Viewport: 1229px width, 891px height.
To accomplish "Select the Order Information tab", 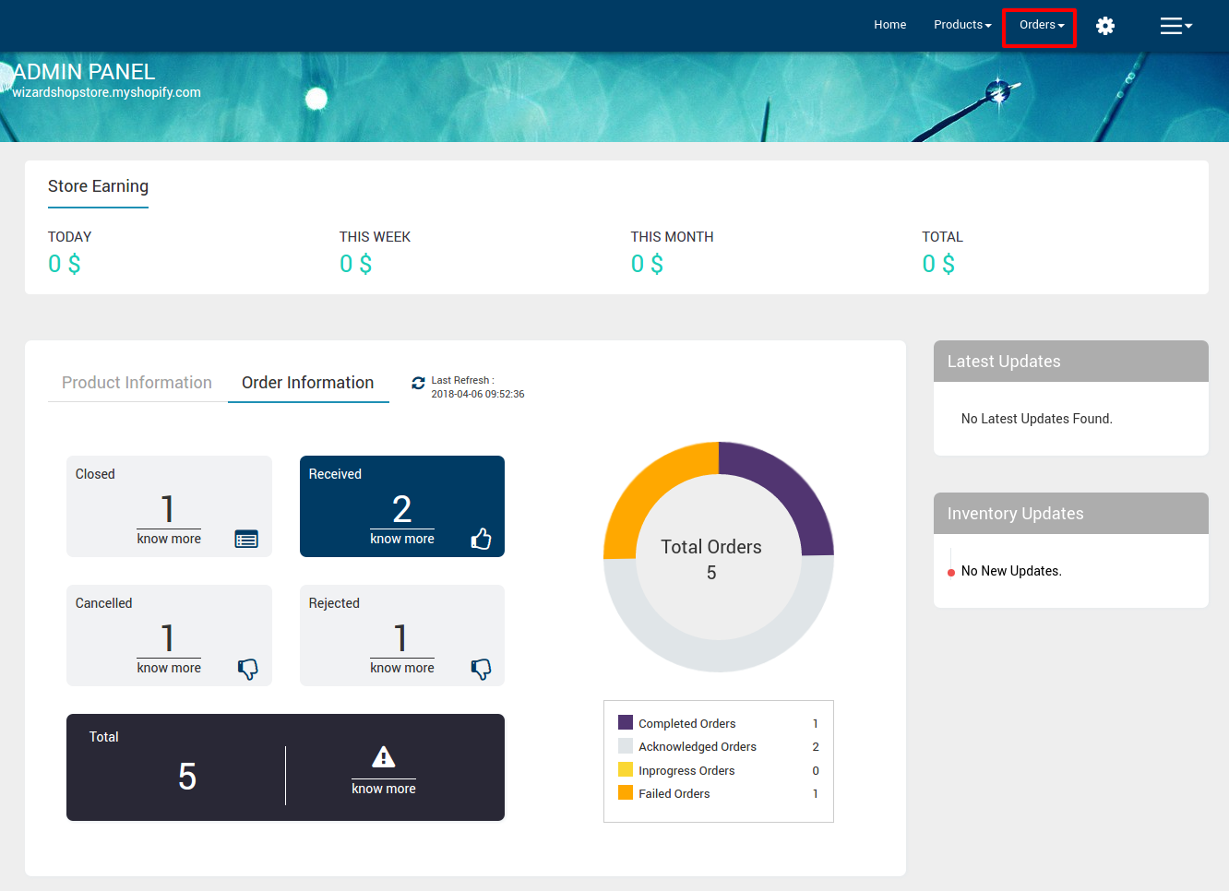I will click(307, 383).
